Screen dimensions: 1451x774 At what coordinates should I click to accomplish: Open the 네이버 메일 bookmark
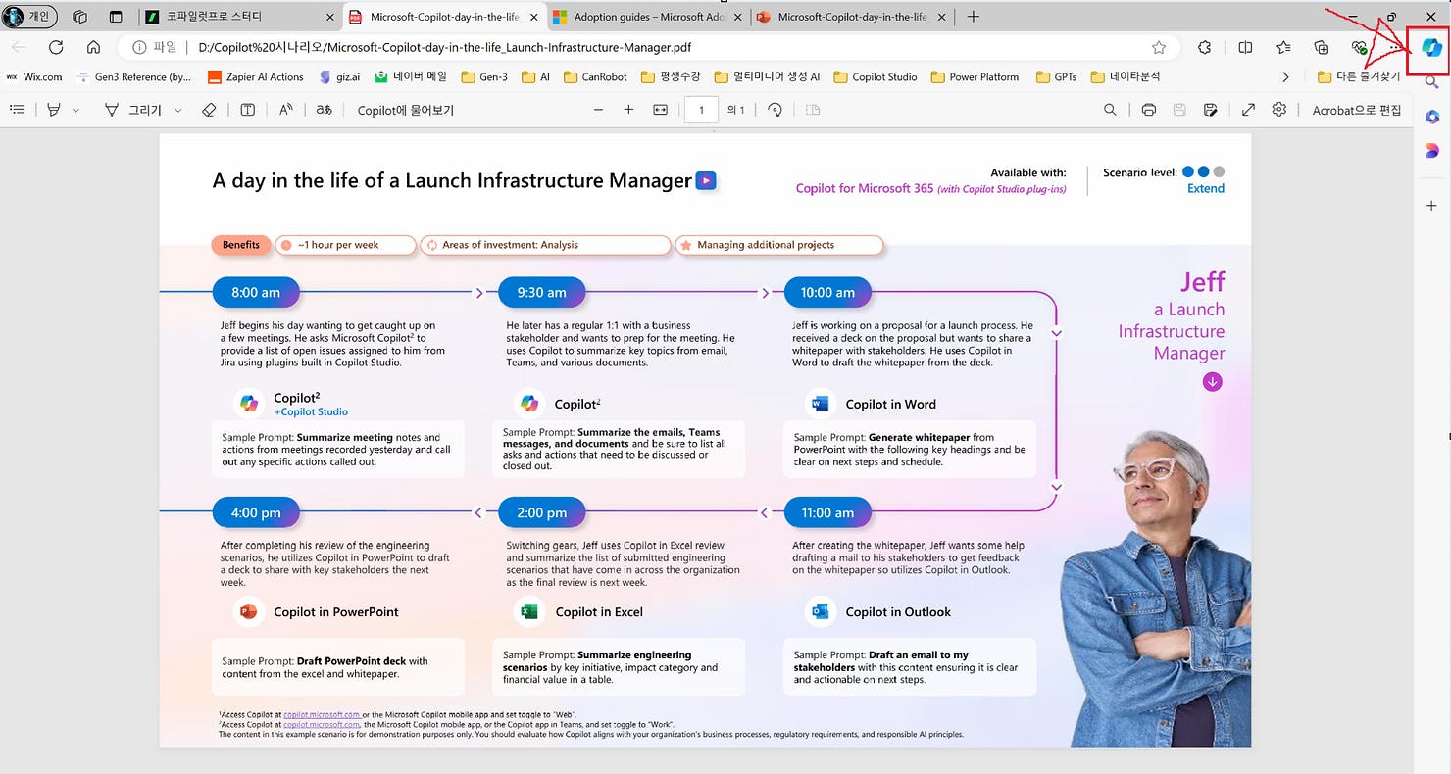[x=411, y=76]
